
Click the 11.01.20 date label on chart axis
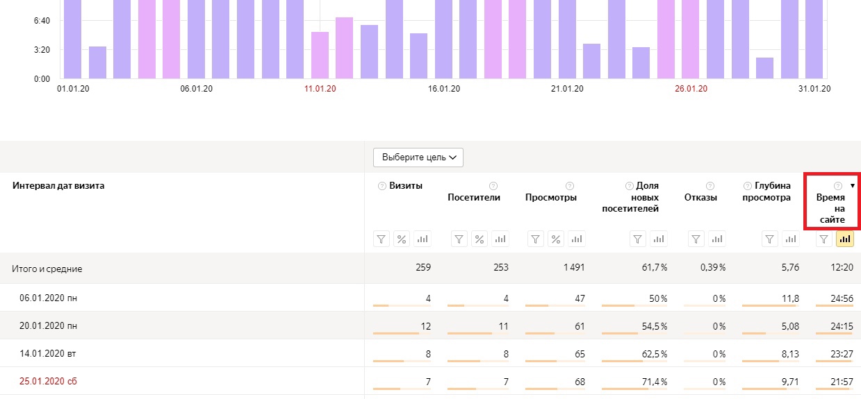(x=320, y=89)
